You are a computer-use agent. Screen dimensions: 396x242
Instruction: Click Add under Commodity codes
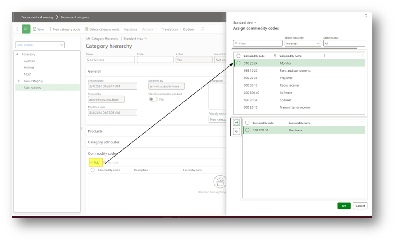click(95, 162)
